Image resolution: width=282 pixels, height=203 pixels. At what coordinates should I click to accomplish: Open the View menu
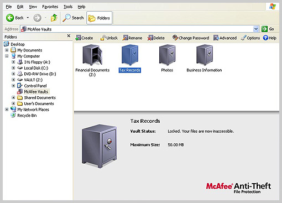33,7
